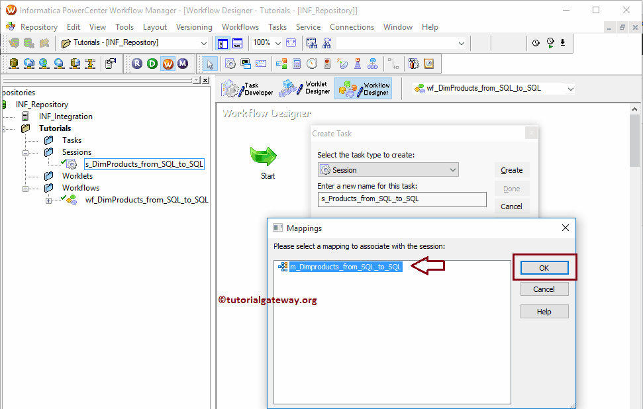Close the Mappings dialog with X

(565, 228)
